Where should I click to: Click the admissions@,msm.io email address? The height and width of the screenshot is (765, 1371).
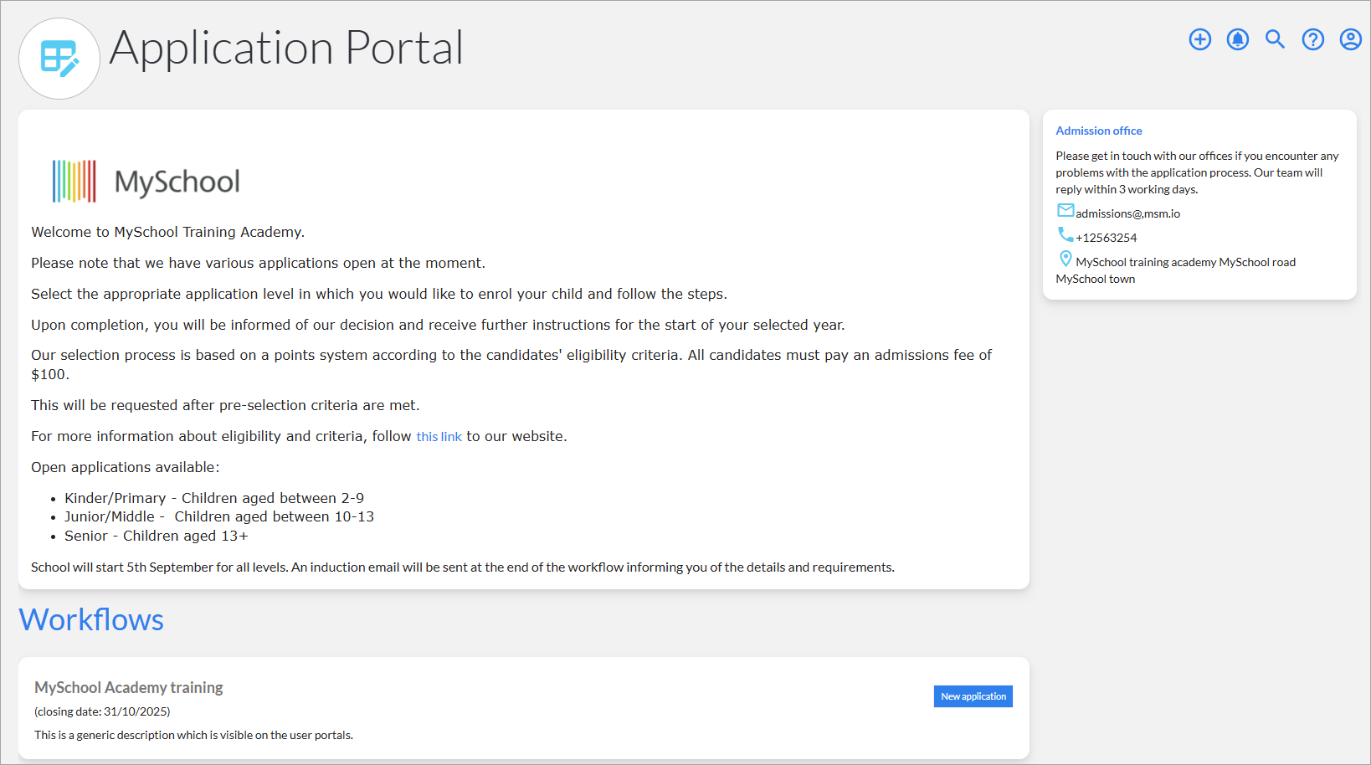[1127, 213]
